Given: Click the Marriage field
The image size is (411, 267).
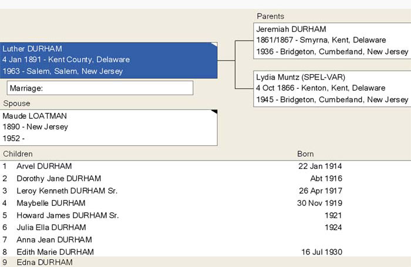Looking at the screenshot, I should (100, 88).
